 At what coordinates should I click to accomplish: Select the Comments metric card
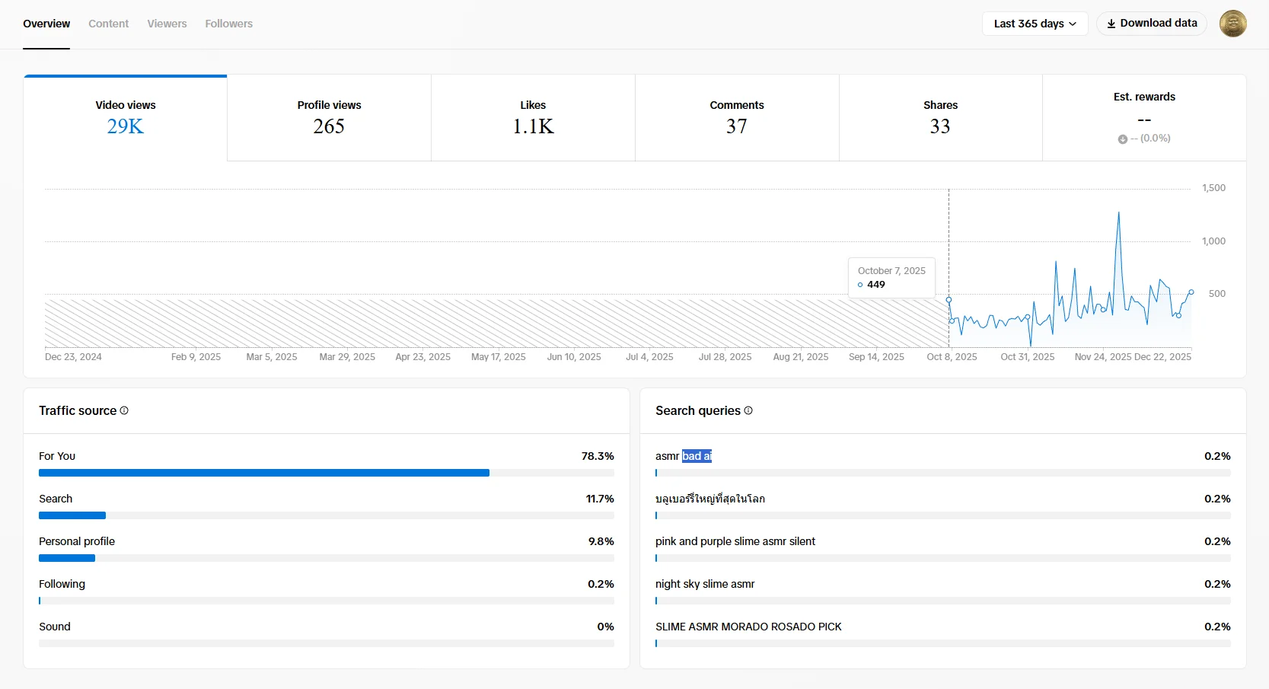pos(736,118)
